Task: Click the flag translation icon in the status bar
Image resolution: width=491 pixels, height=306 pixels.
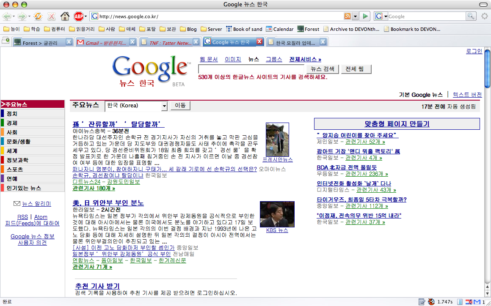Action: 469,302
